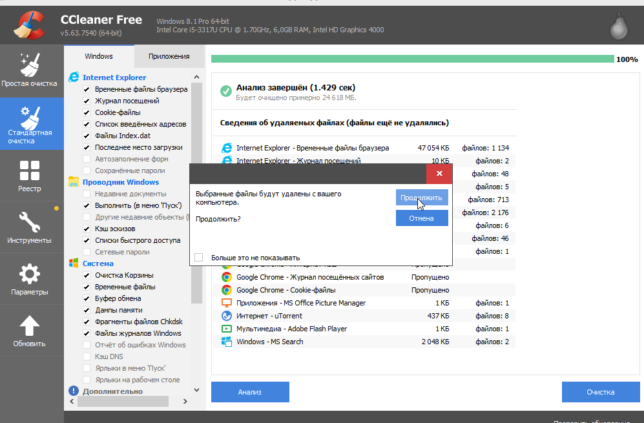Uncheck Временные файлы браузера checkbox
Screen dimensions: 644x423
coord(87,89)
